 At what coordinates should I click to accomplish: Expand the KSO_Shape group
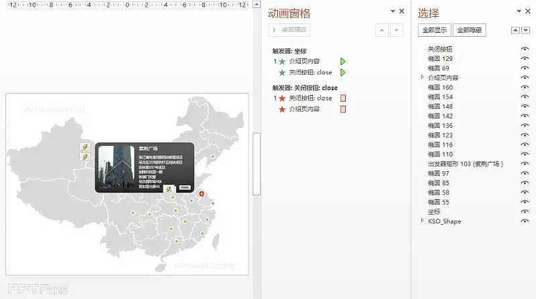pos(422,221)
